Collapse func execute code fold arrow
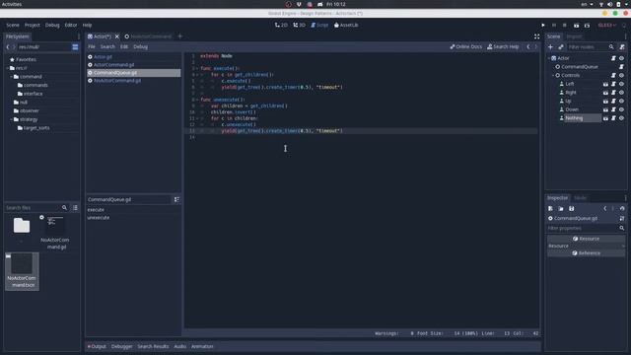The width and height of the screenshot is (631, 355). pos(197,68)
